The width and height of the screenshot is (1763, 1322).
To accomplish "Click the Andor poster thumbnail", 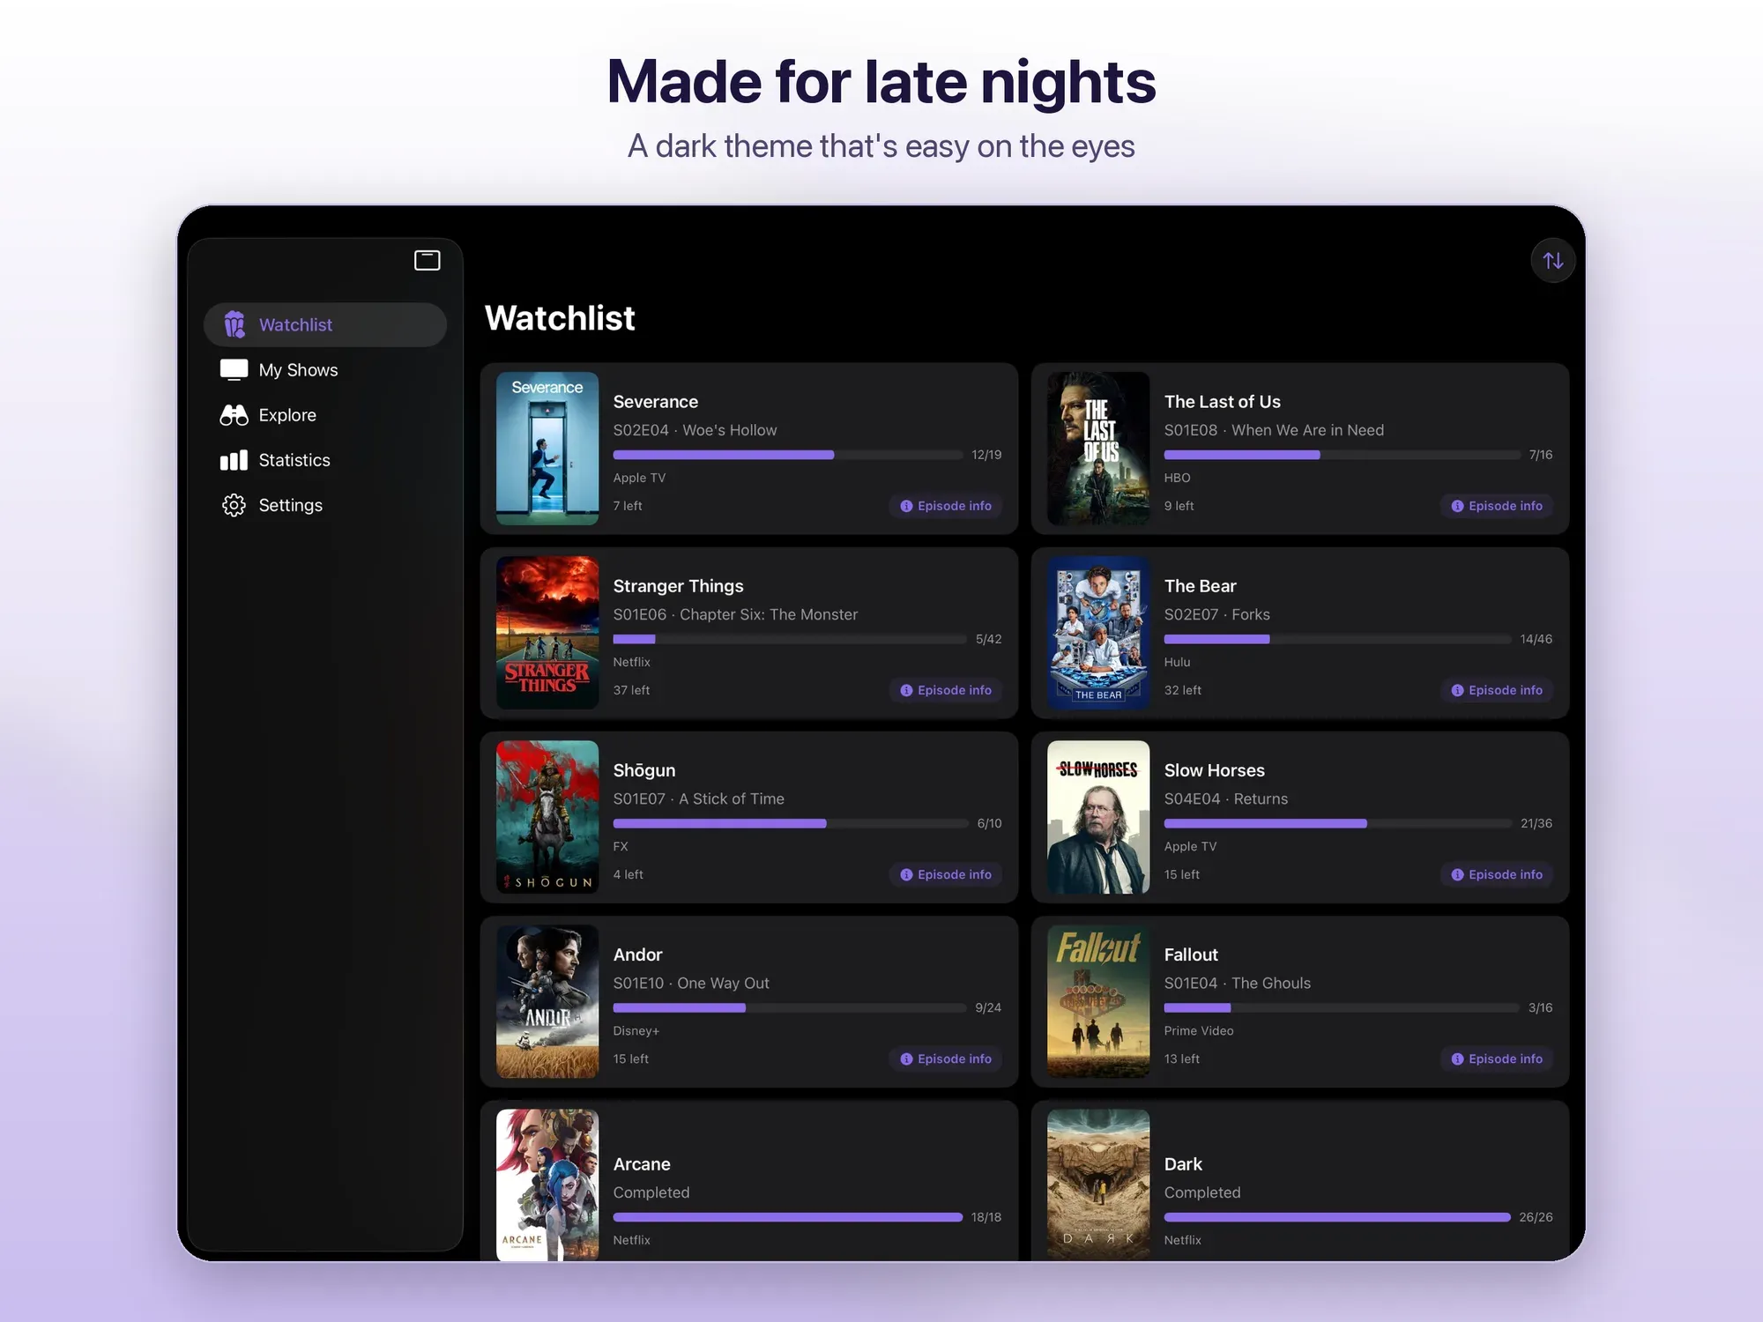I will tap(547, 1001).
